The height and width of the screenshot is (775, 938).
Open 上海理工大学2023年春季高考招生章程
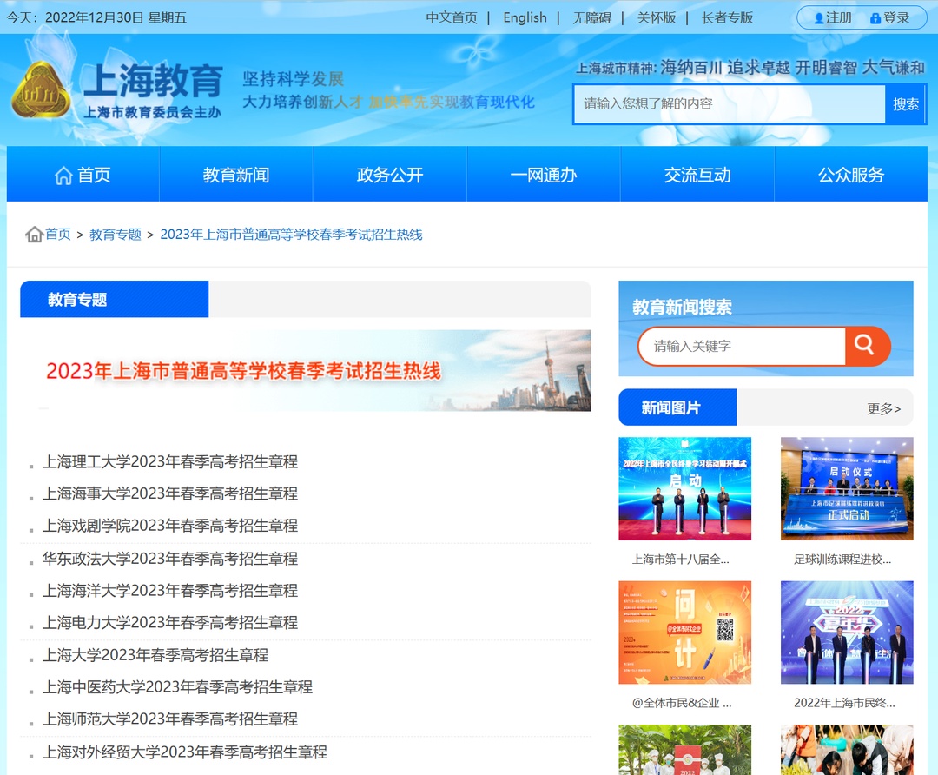[170, 461]
